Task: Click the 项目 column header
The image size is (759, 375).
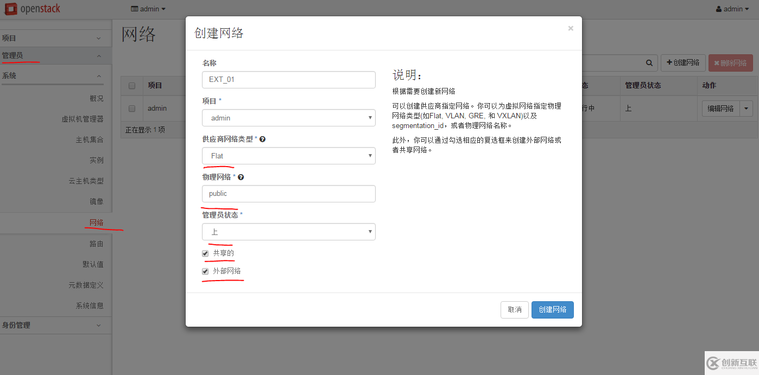Action: click(155, 85)
